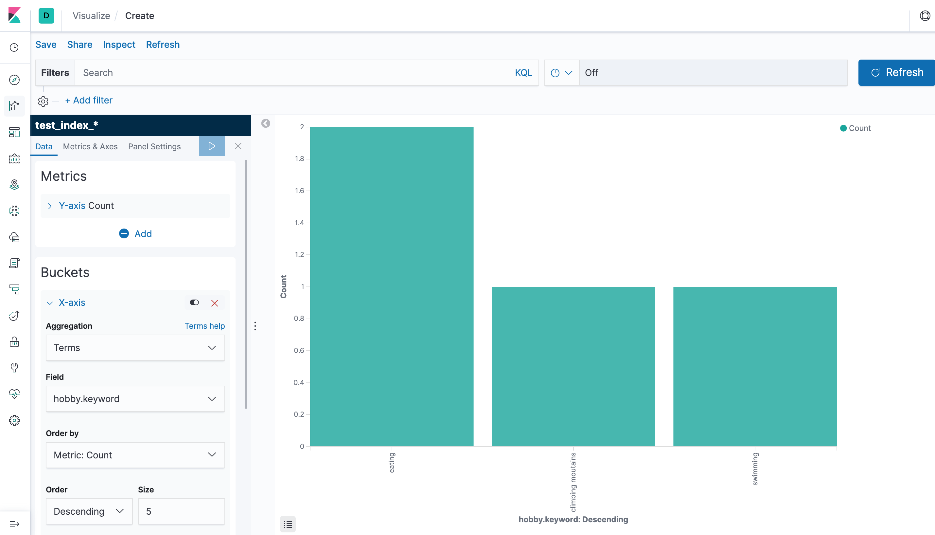Remove X-axis bucket with red X

(x=215, y=303)
